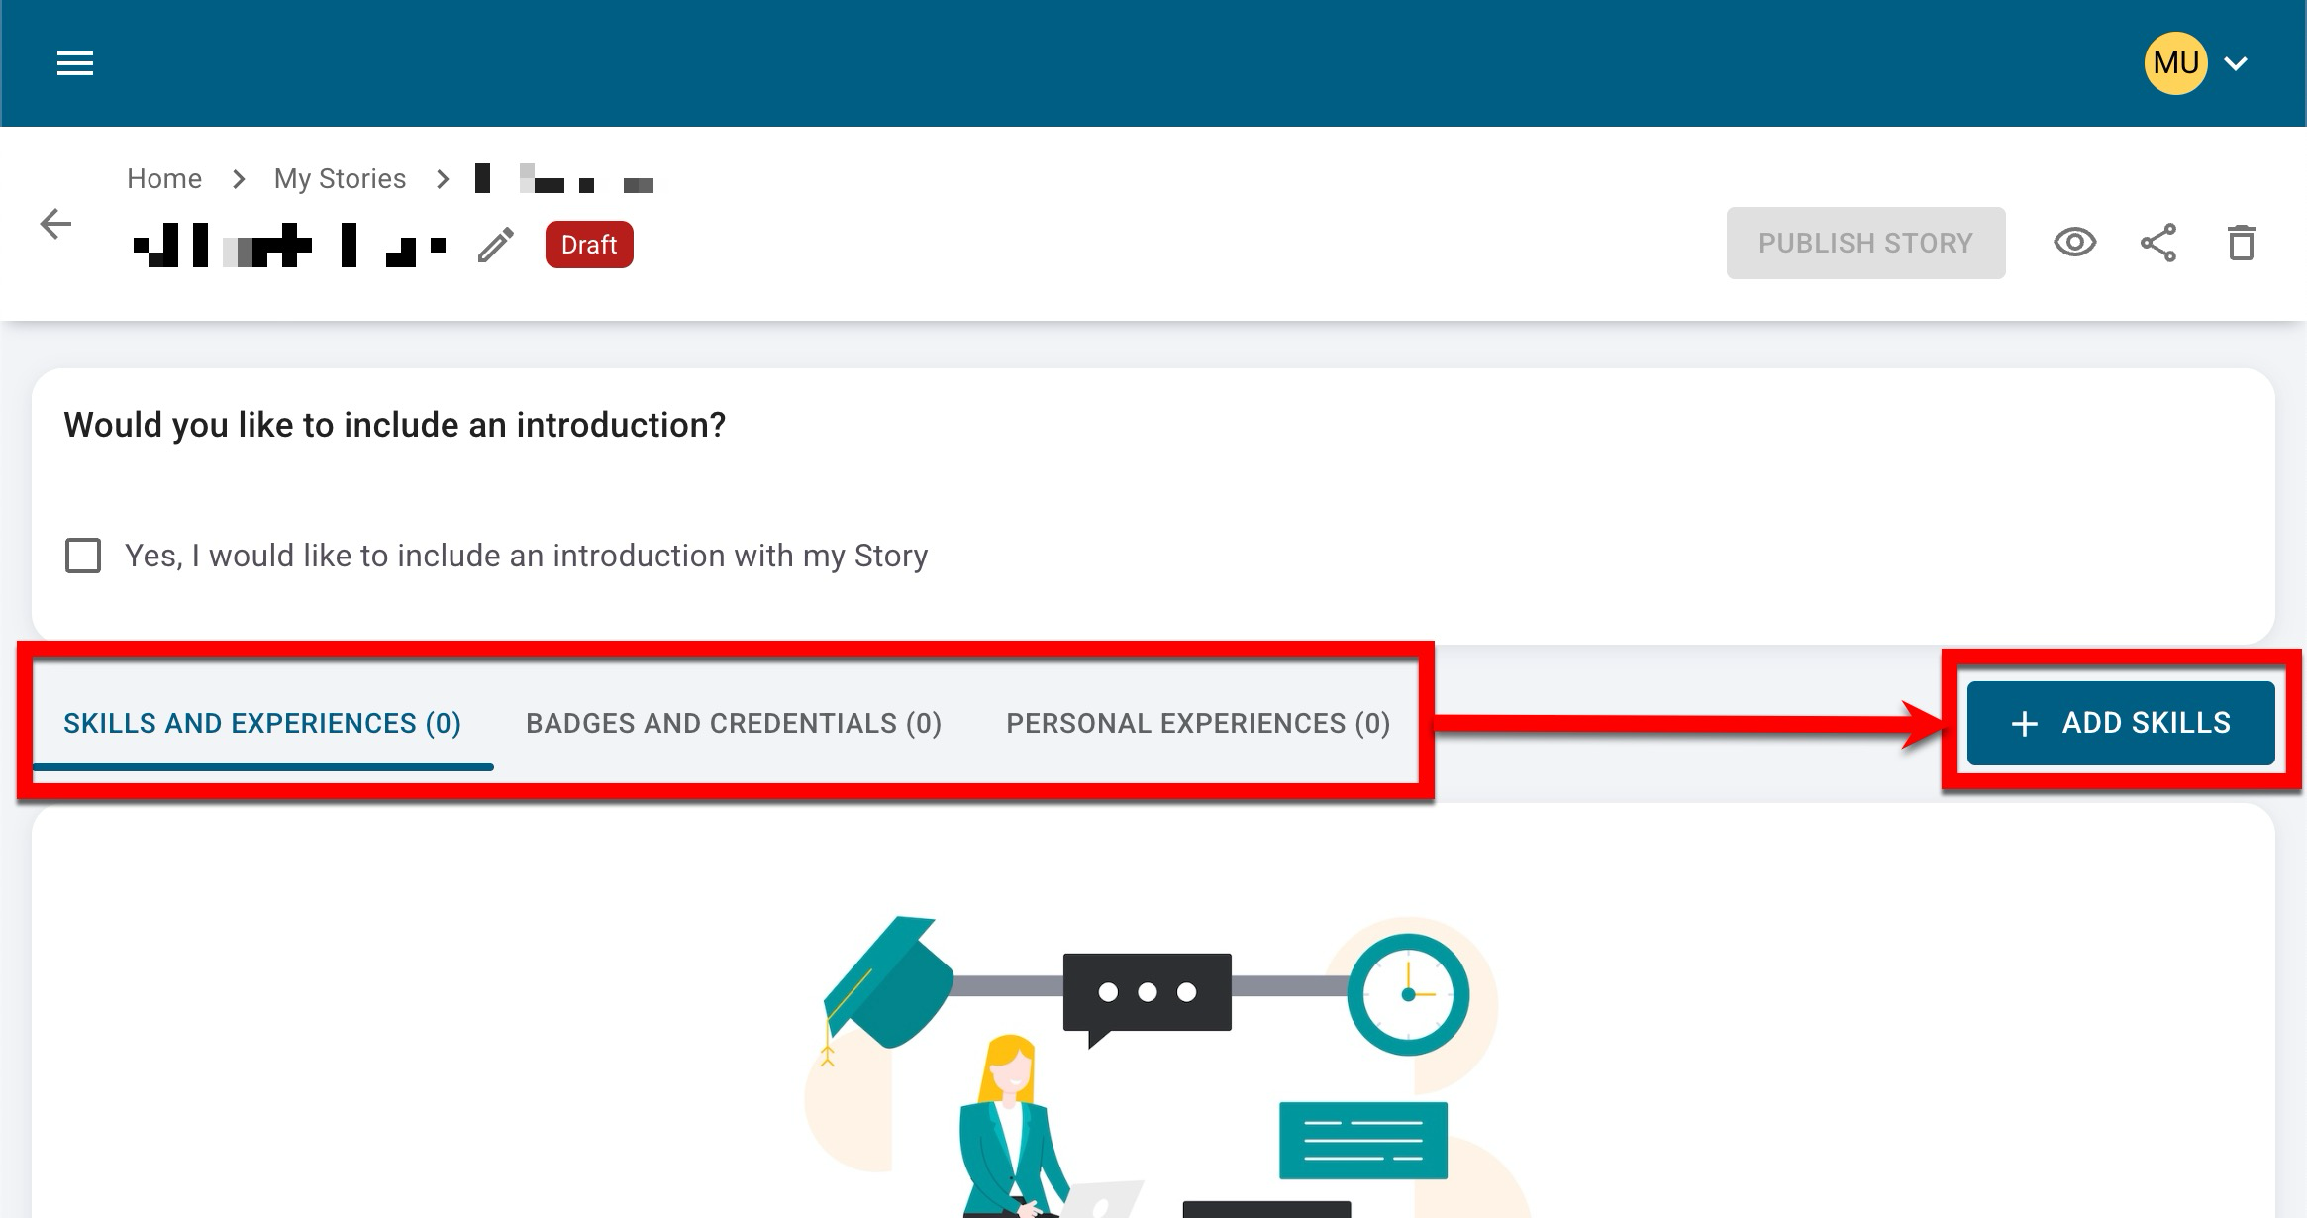Image resolution: width=2307 pixels, height=1218 pixels.
Task: Preview story with the eye icon
Action: (x=2074, y=243)
